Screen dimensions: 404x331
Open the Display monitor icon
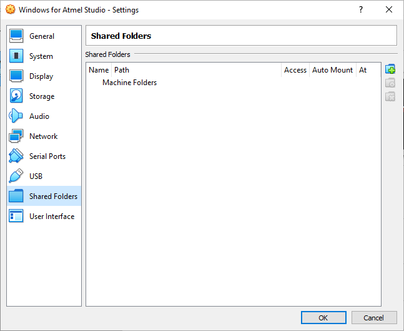[x=16, y=76]
